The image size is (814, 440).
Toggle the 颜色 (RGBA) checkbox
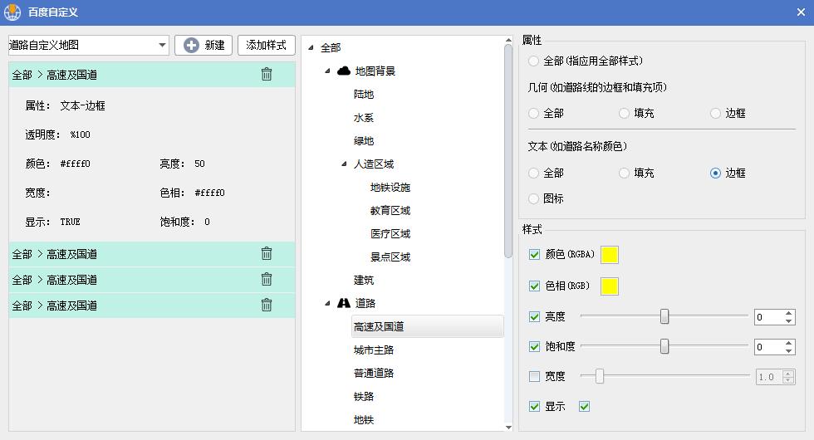pos(534,254)
